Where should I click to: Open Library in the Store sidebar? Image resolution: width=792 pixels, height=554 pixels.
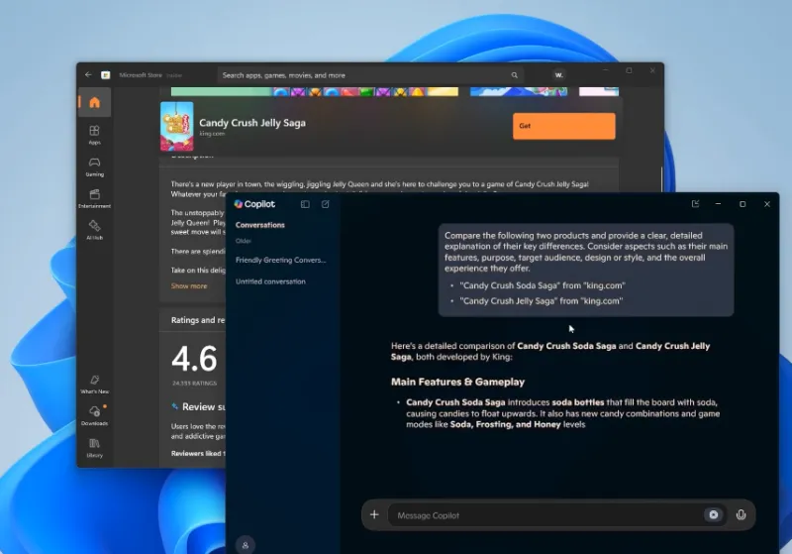(94, 448)
